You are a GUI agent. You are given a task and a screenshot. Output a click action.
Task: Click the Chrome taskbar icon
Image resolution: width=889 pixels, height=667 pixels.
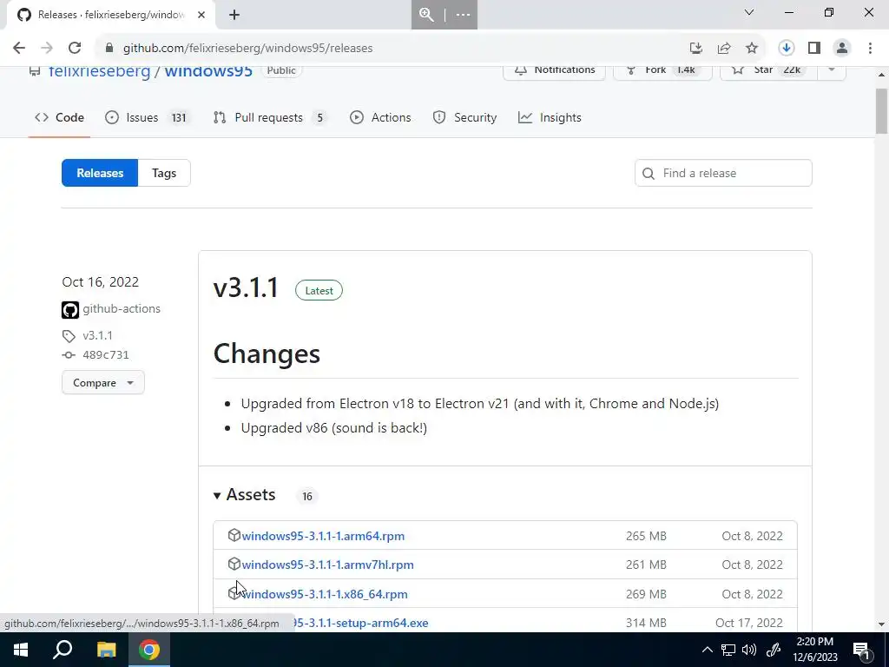tap(149, 650)
